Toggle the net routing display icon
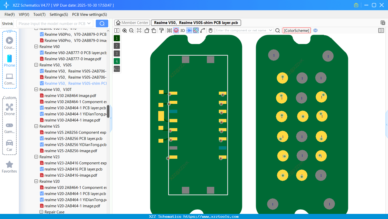388x219 pixels. pos(196,31)
